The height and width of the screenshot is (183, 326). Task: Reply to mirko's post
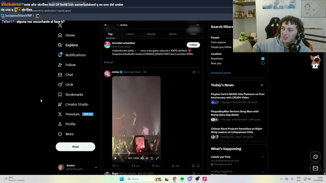coord(115,166)
